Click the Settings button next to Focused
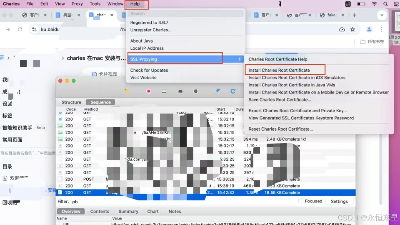Image resolution: width=400 pixels, height=225 pixels. 339,202
